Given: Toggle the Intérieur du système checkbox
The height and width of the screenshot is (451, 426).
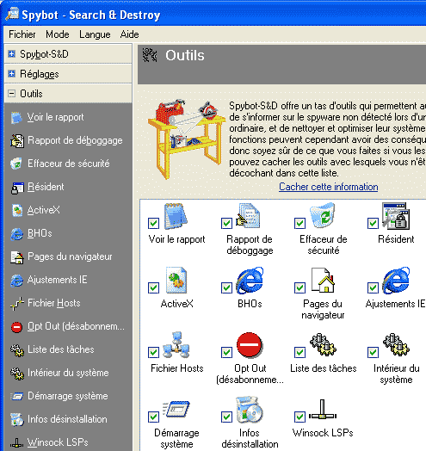Looking at the screenshot, I should tap(373, 352).
